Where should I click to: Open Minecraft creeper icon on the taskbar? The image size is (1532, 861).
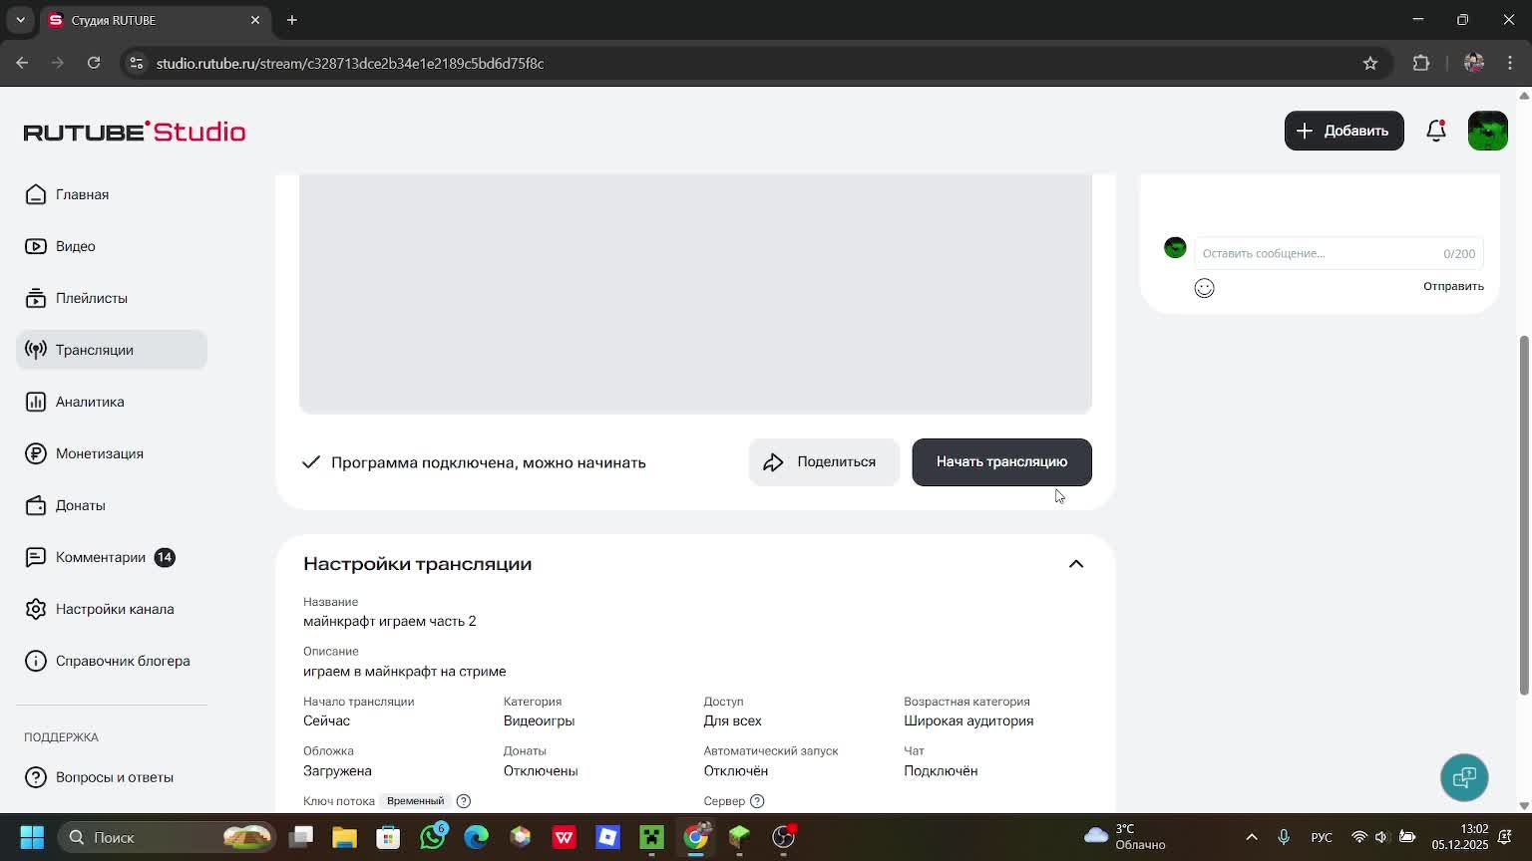coord(651,837)
